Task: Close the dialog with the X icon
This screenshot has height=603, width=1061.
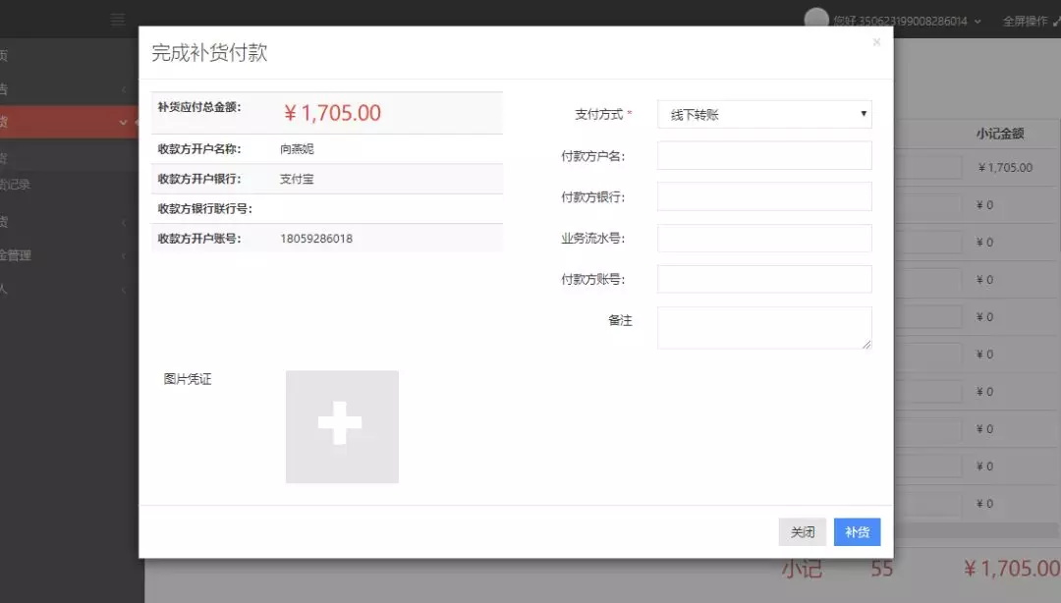Action: [876, 42]
